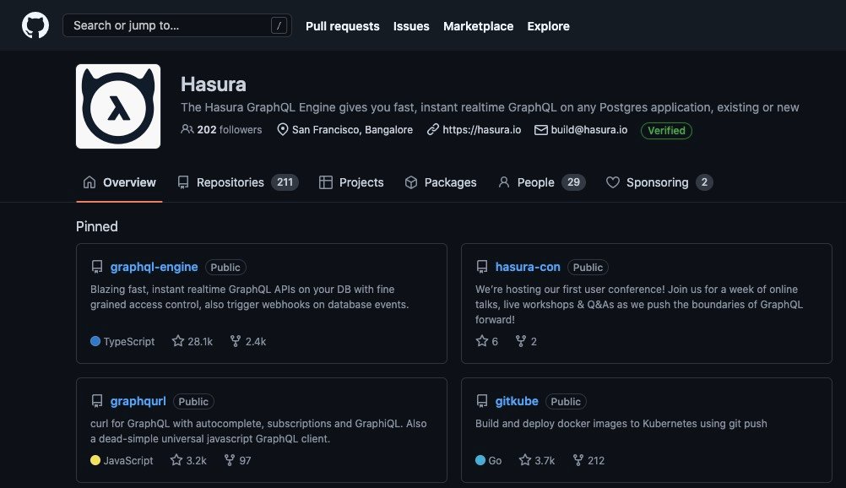
Task: Open Pull requests in top navigation
Action: tap(342, 26)
